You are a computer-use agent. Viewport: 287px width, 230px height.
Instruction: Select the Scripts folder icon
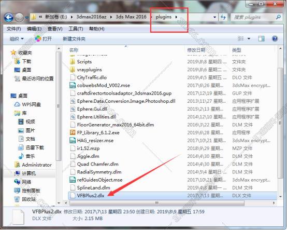tap(73, 62)
